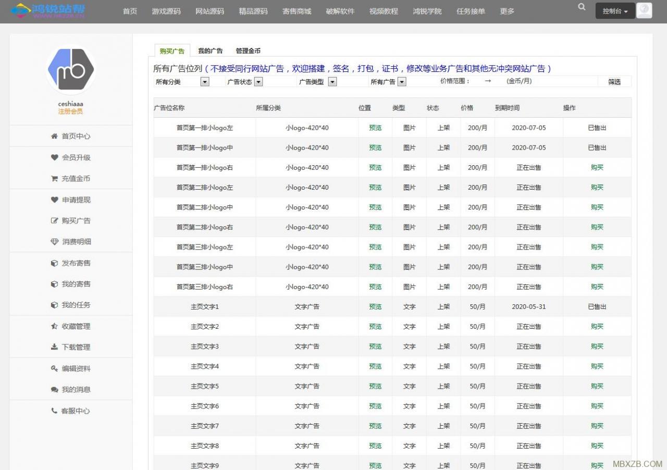Screen dimensions: 667x470
Task: Open 游戏源码 in top navigation
Action: [166, 11]
